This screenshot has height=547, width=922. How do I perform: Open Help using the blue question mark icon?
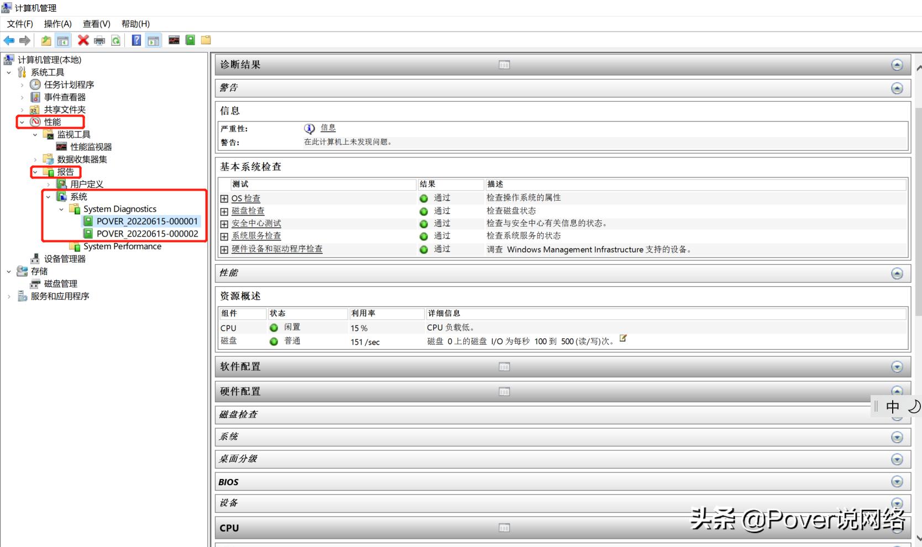tap(136, 40)
